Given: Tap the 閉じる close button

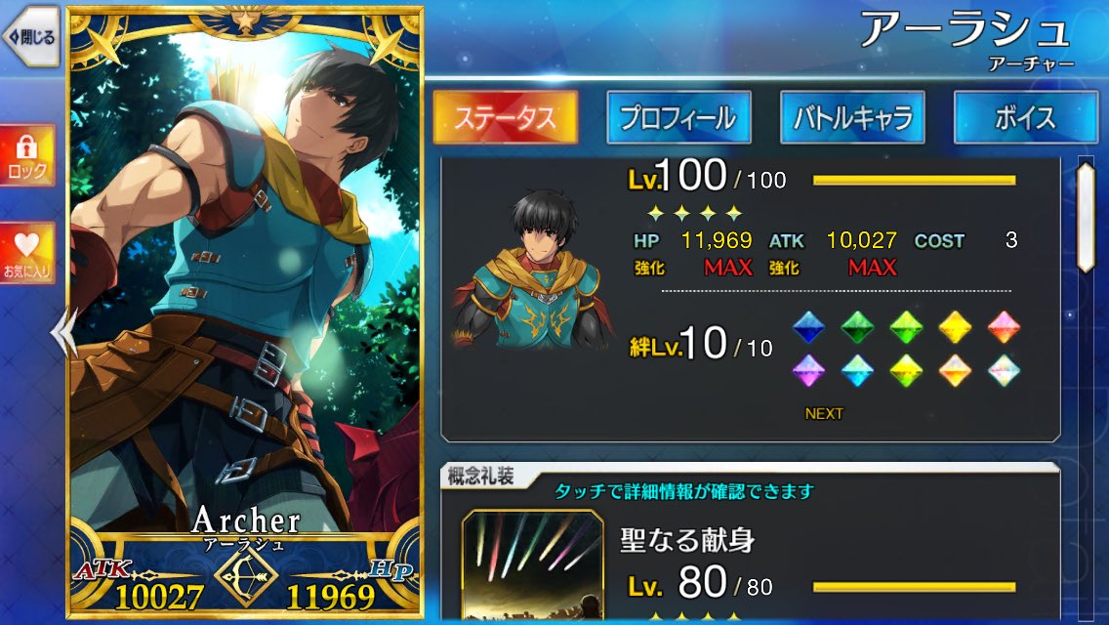Looking at the screenshot, I should click(x=32, y=37).
